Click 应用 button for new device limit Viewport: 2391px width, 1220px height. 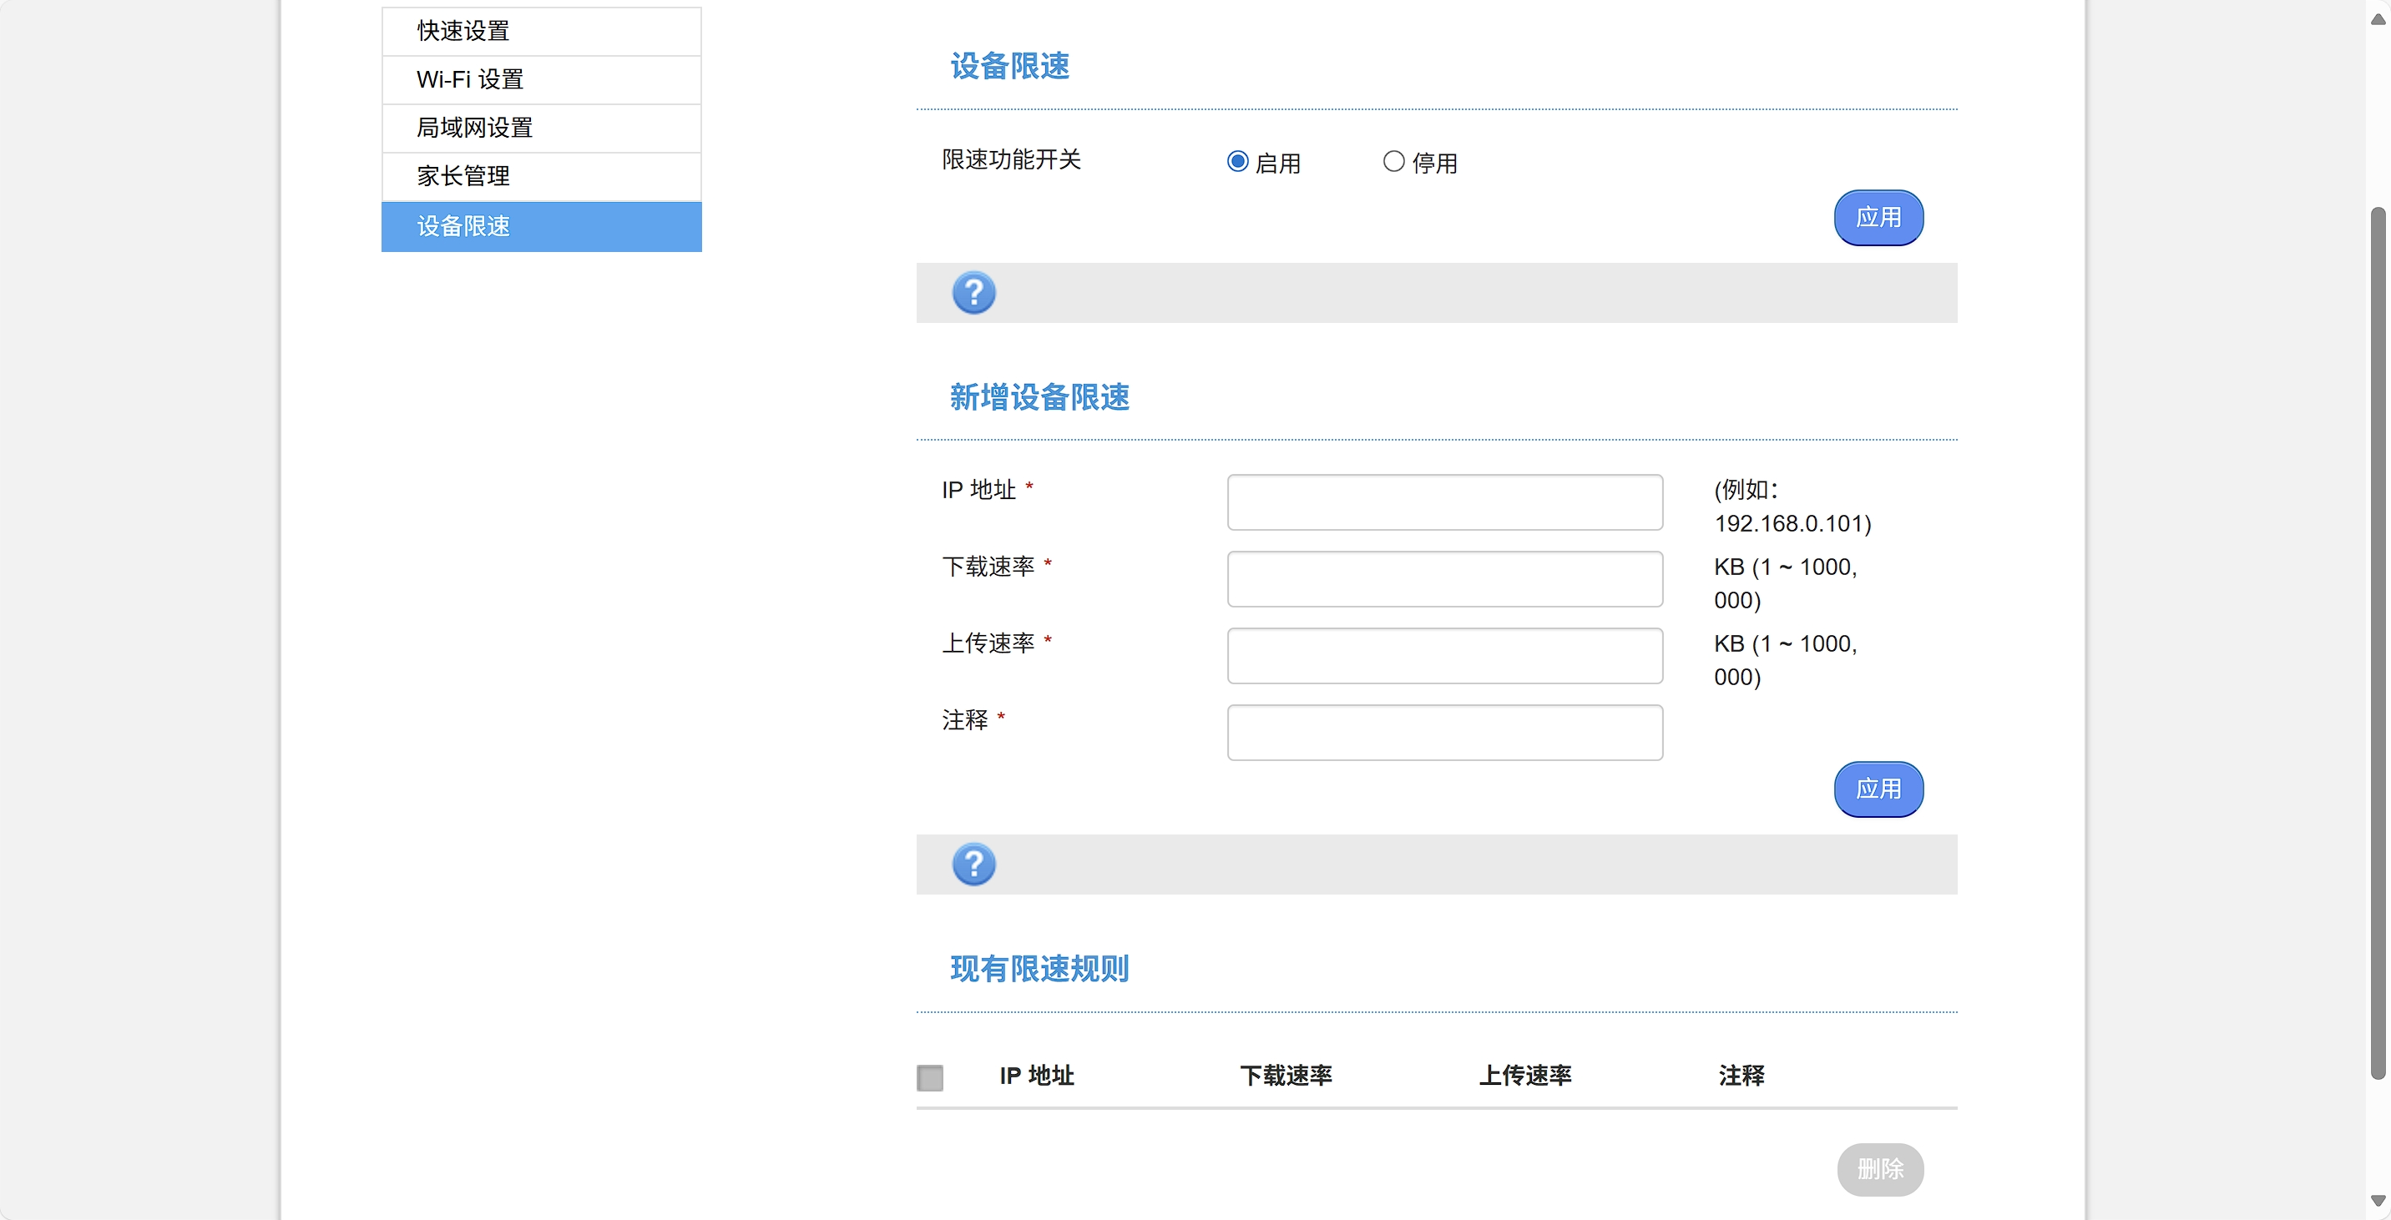(1878, 789)
